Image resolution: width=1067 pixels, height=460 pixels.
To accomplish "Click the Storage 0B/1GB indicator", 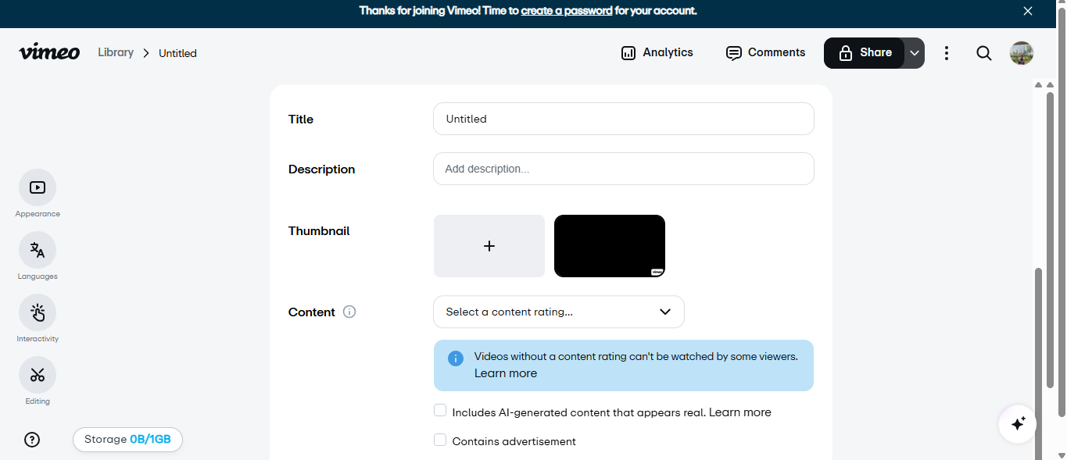I will click(x=127, y=440).
